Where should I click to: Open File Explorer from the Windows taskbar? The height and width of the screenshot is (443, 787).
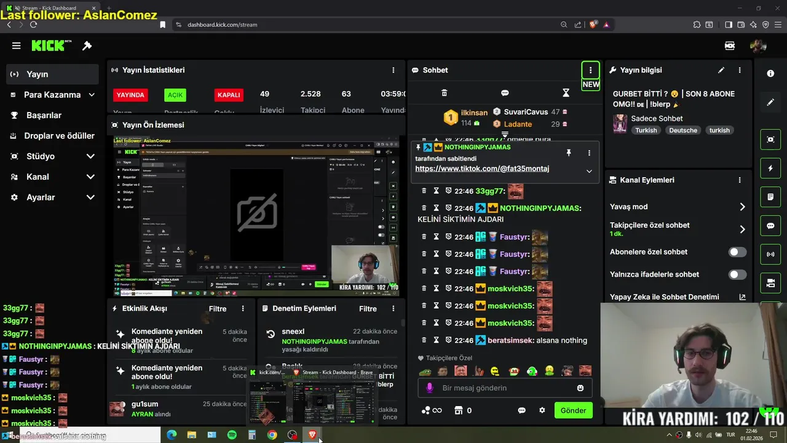click(x=192, y=435)
